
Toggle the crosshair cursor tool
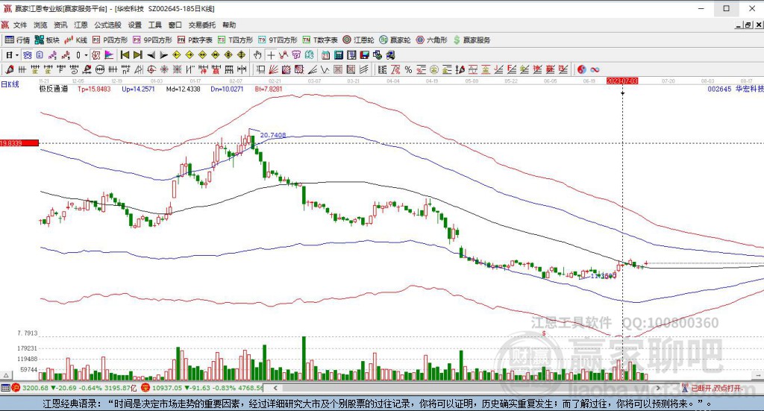pos(271,55)
